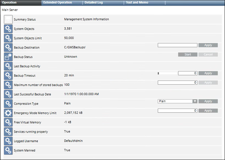This screenshot has height=160, width=225.
Task: Select the Text and Memo tab
Action: coord(137,3)
